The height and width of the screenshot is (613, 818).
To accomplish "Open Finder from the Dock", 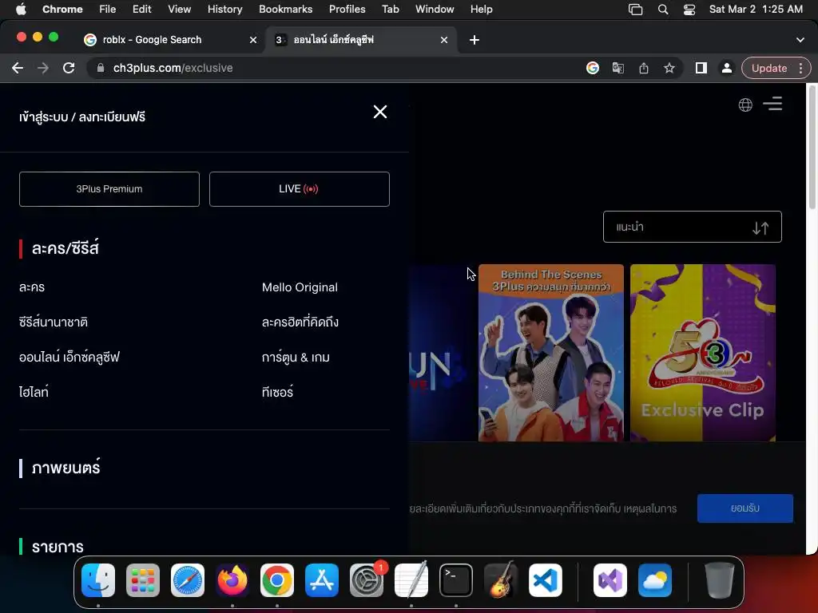I will click(x=98, y=580).
